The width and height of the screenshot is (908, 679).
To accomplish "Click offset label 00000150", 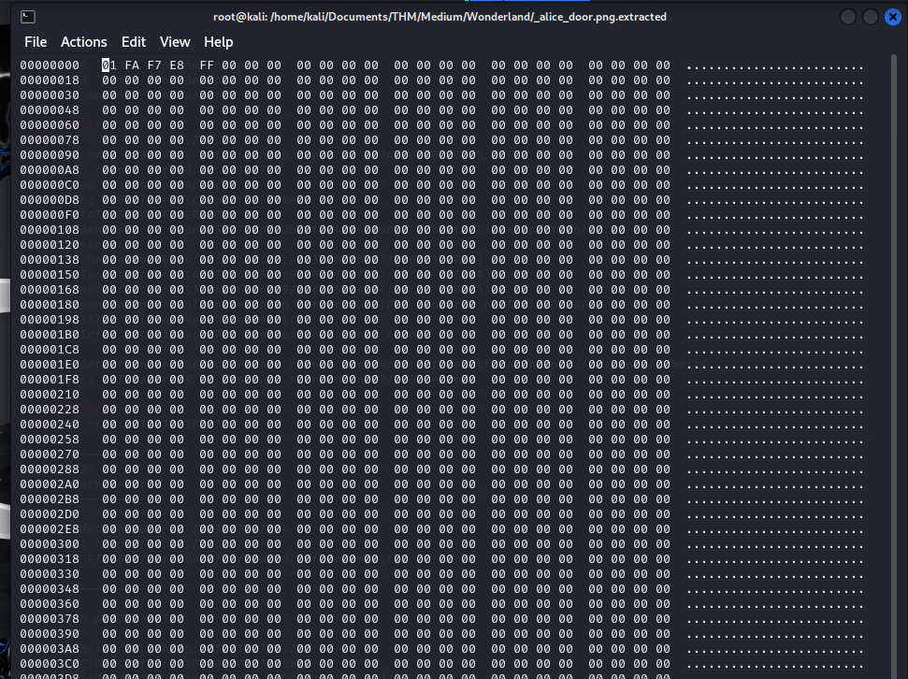I will [50, 275].
